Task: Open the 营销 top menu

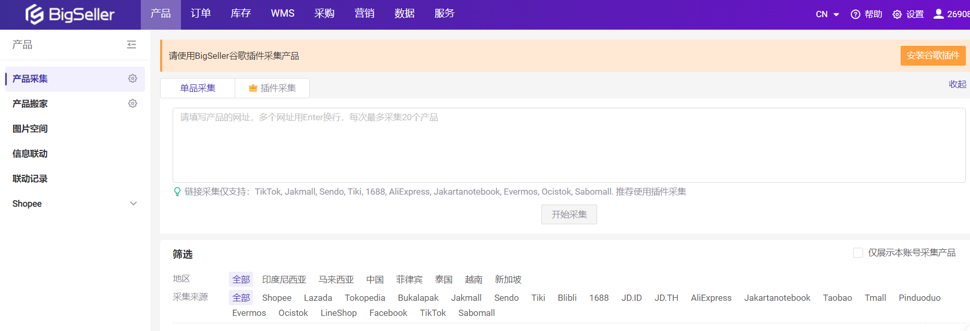Action: point(365,14)
